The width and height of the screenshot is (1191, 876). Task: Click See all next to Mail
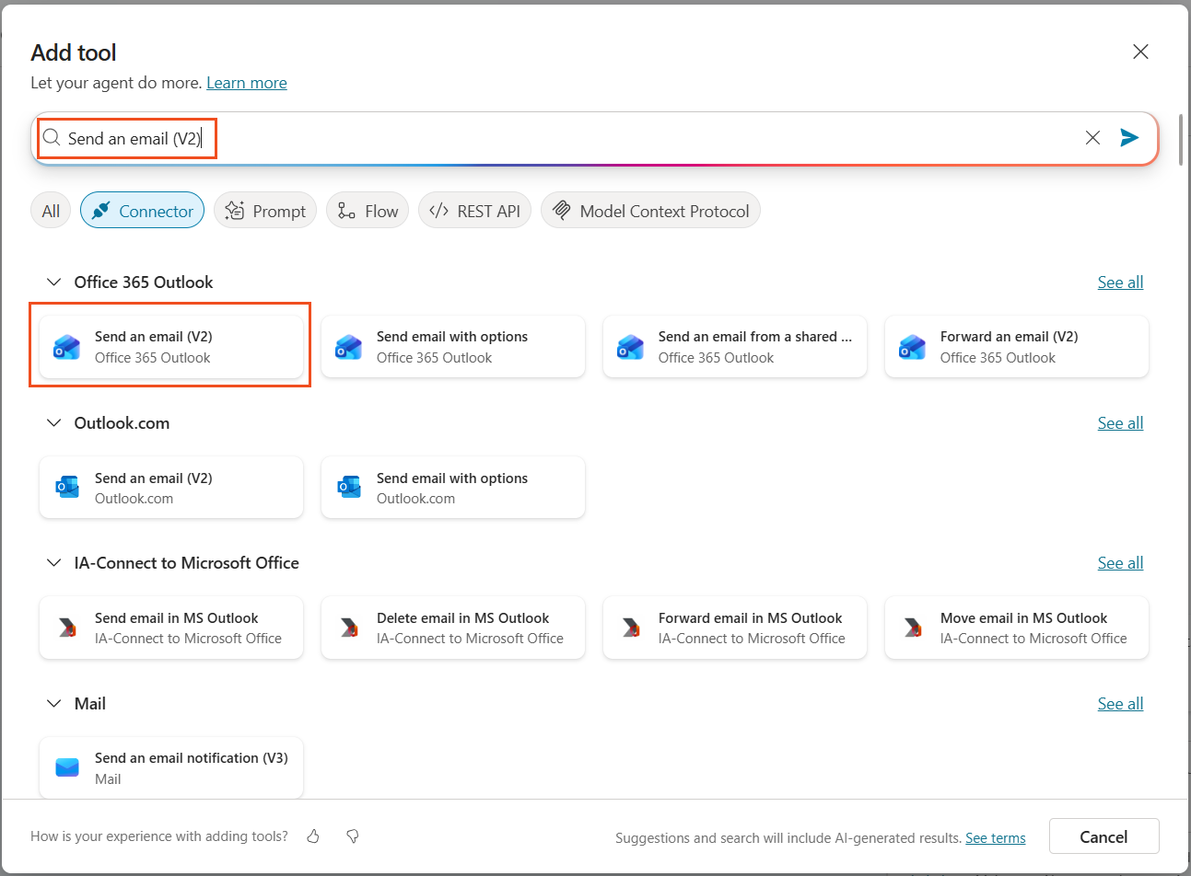[x=1120, y=703]
